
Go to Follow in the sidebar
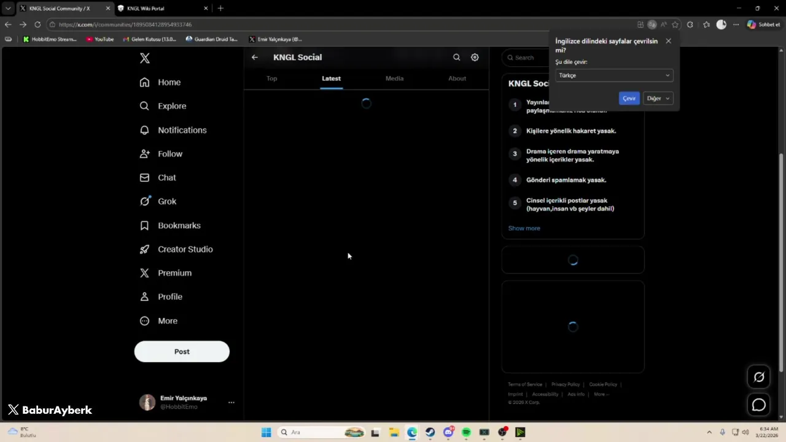point(161,154)
